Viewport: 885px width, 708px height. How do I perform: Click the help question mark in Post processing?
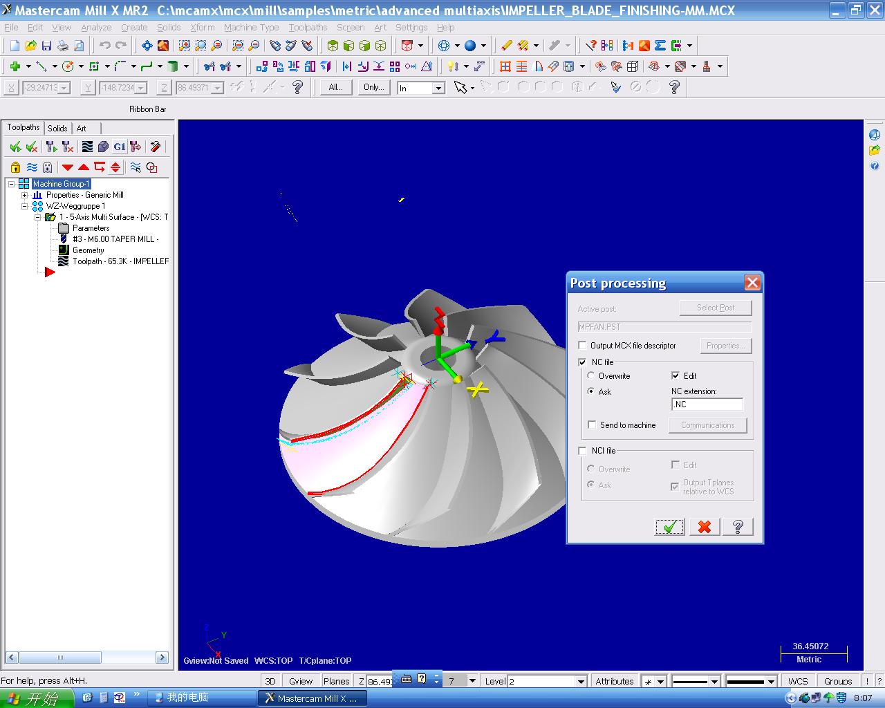(x=738, y=527)
